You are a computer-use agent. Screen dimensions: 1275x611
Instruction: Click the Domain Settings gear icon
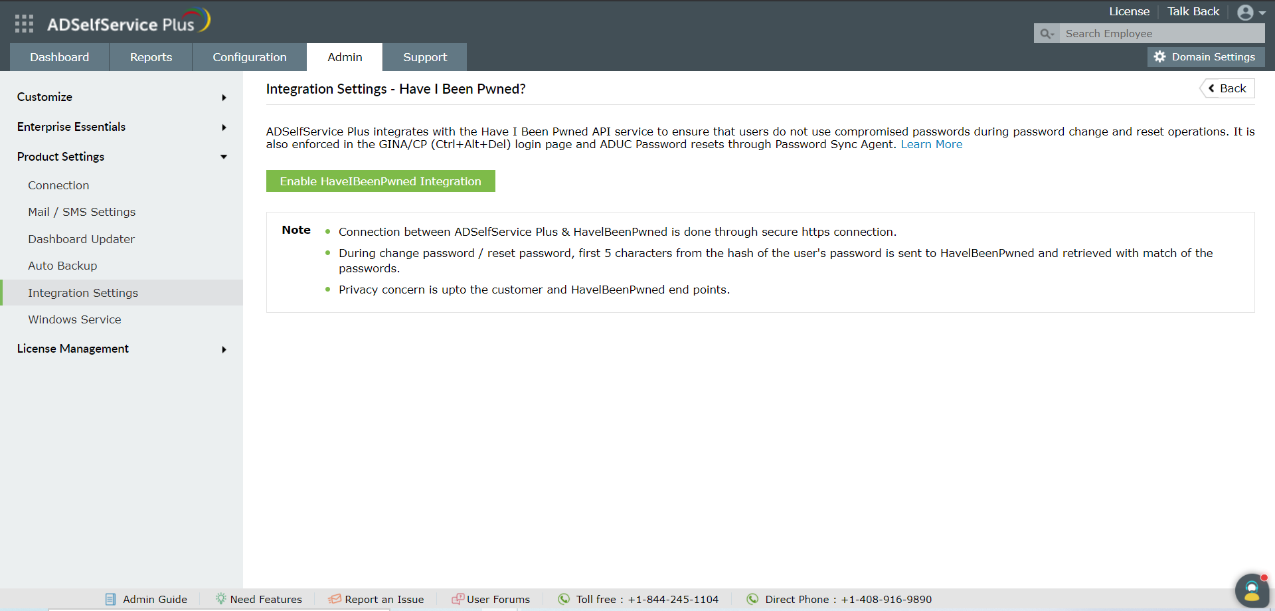1159,57
